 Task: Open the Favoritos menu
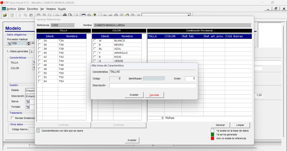pos(33,9)
